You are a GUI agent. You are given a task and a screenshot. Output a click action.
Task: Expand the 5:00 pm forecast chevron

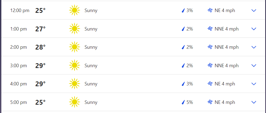coord(254,102)
